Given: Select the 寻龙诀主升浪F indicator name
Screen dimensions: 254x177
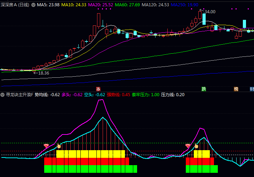Looking at the screenshot, I should 19,95.
